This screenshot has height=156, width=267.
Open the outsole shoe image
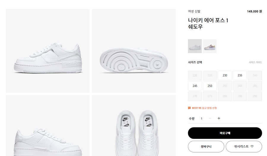[134, 51]
